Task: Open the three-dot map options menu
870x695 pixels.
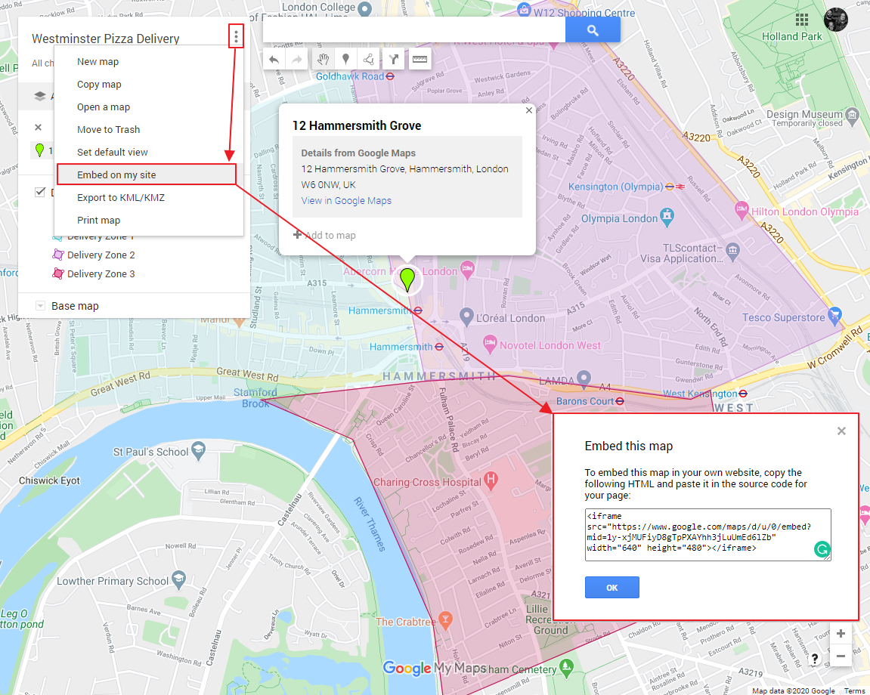Action: 237,36
